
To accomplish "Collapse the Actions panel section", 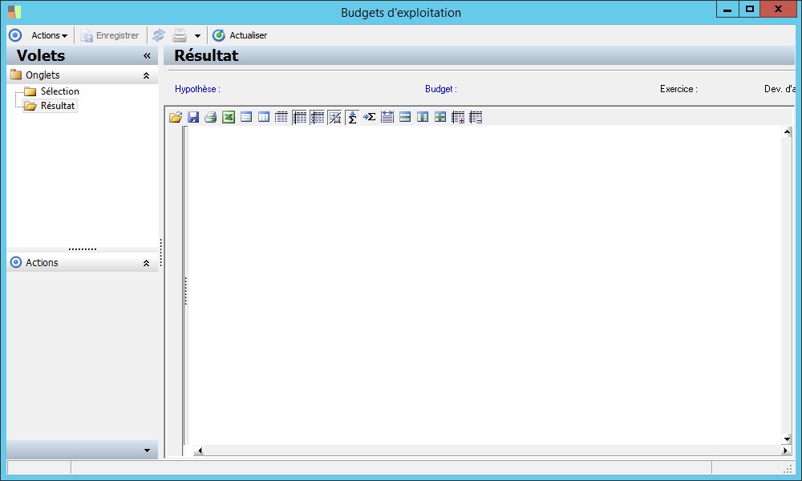I will coord(146,263).
